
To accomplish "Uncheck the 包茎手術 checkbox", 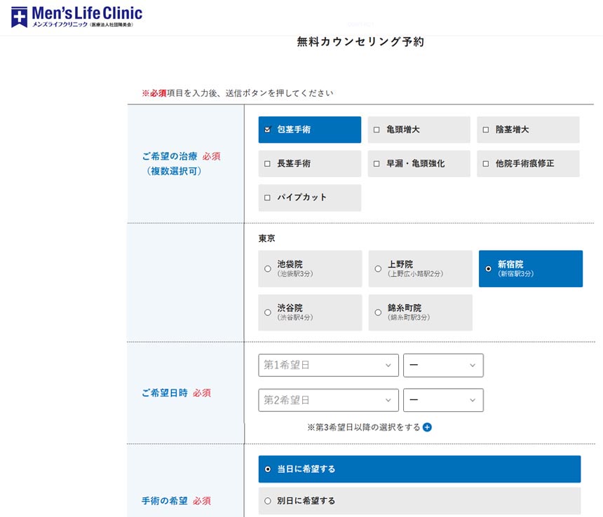I will tap(268, 130).
